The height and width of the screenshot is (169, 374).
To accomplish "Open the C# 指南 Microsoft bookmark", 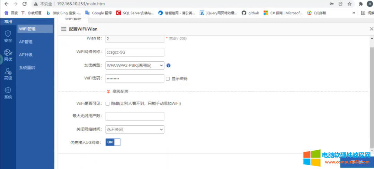I will [283, 13].
